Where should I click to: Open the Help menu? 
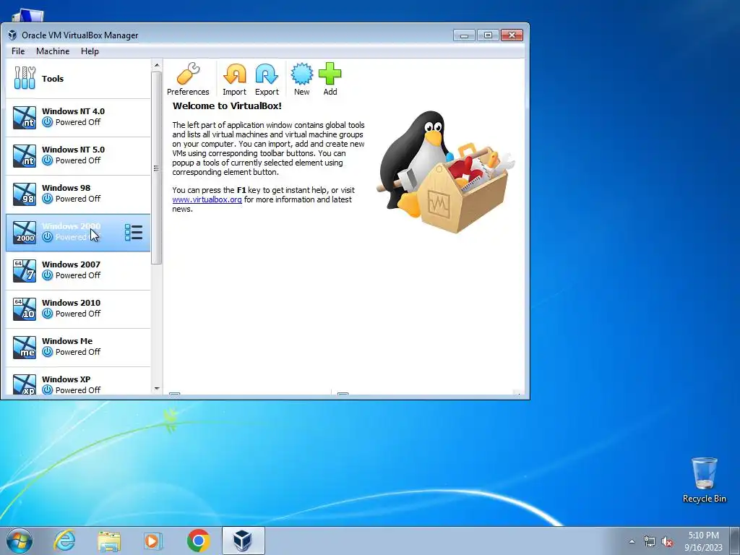click(x=90, y=51)
